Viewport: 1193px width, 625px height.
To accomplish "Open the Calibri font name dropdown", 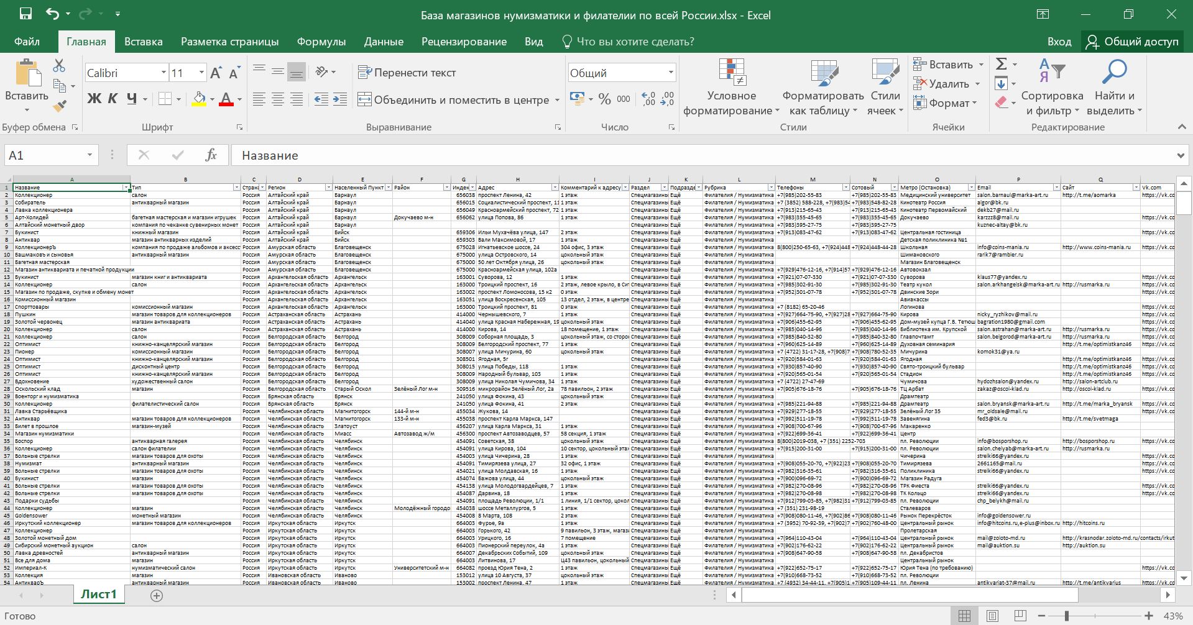I will (x=164, y=73).
